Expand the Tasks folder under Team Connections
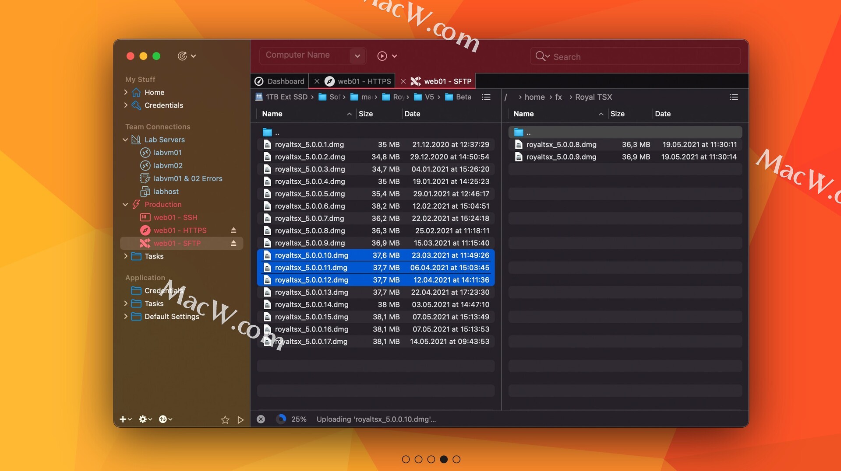 (x=126, y=256)
